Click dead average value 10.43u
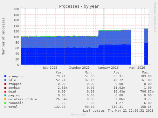Viewport: 158px width, 118px height. (x=119, y=92)
